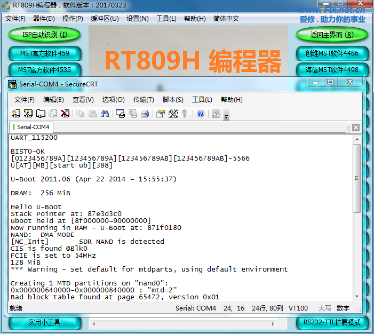Click 'Serial: COM4' in status bar
This screenshot has height=334, width=374.
[x=196, y=308]
